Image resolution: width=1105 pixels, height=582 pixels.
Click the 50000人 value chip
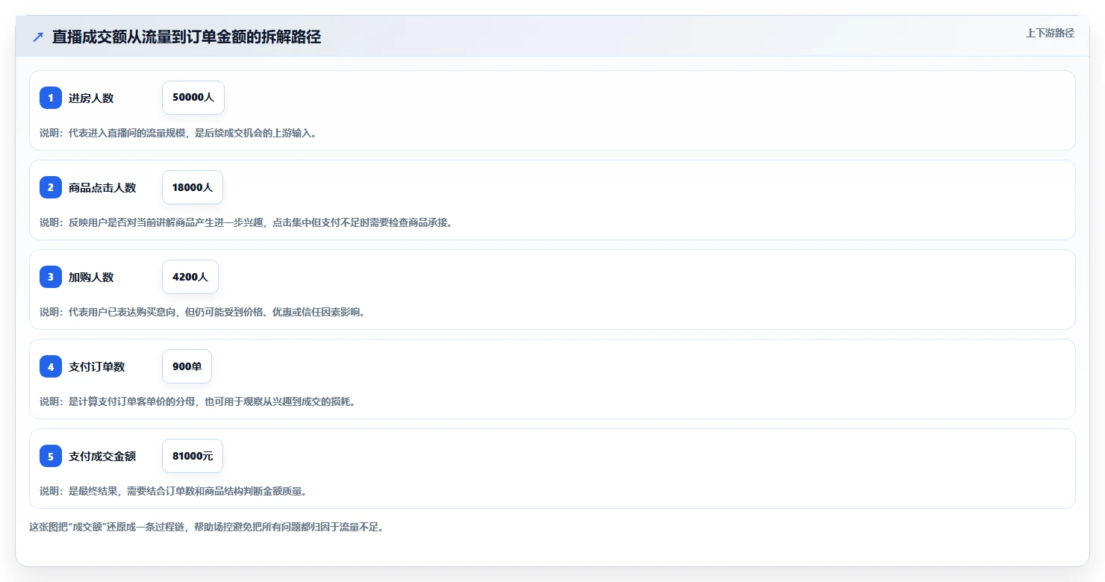(x=193, y=98)
